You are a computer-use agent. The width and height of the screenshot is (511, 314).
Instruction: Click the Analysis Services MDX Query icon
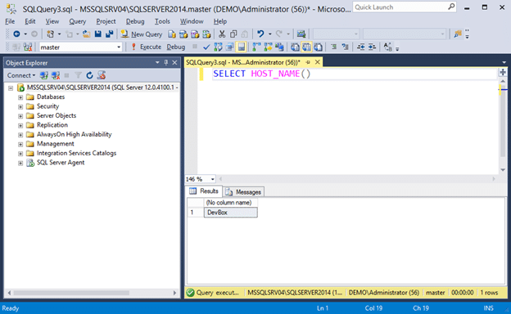183,34
